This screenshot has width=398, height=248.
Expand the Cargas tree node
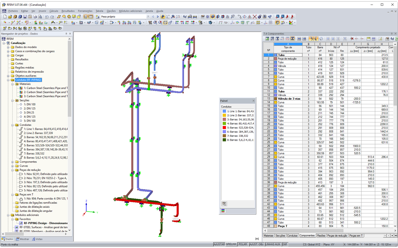coord(8,55)
